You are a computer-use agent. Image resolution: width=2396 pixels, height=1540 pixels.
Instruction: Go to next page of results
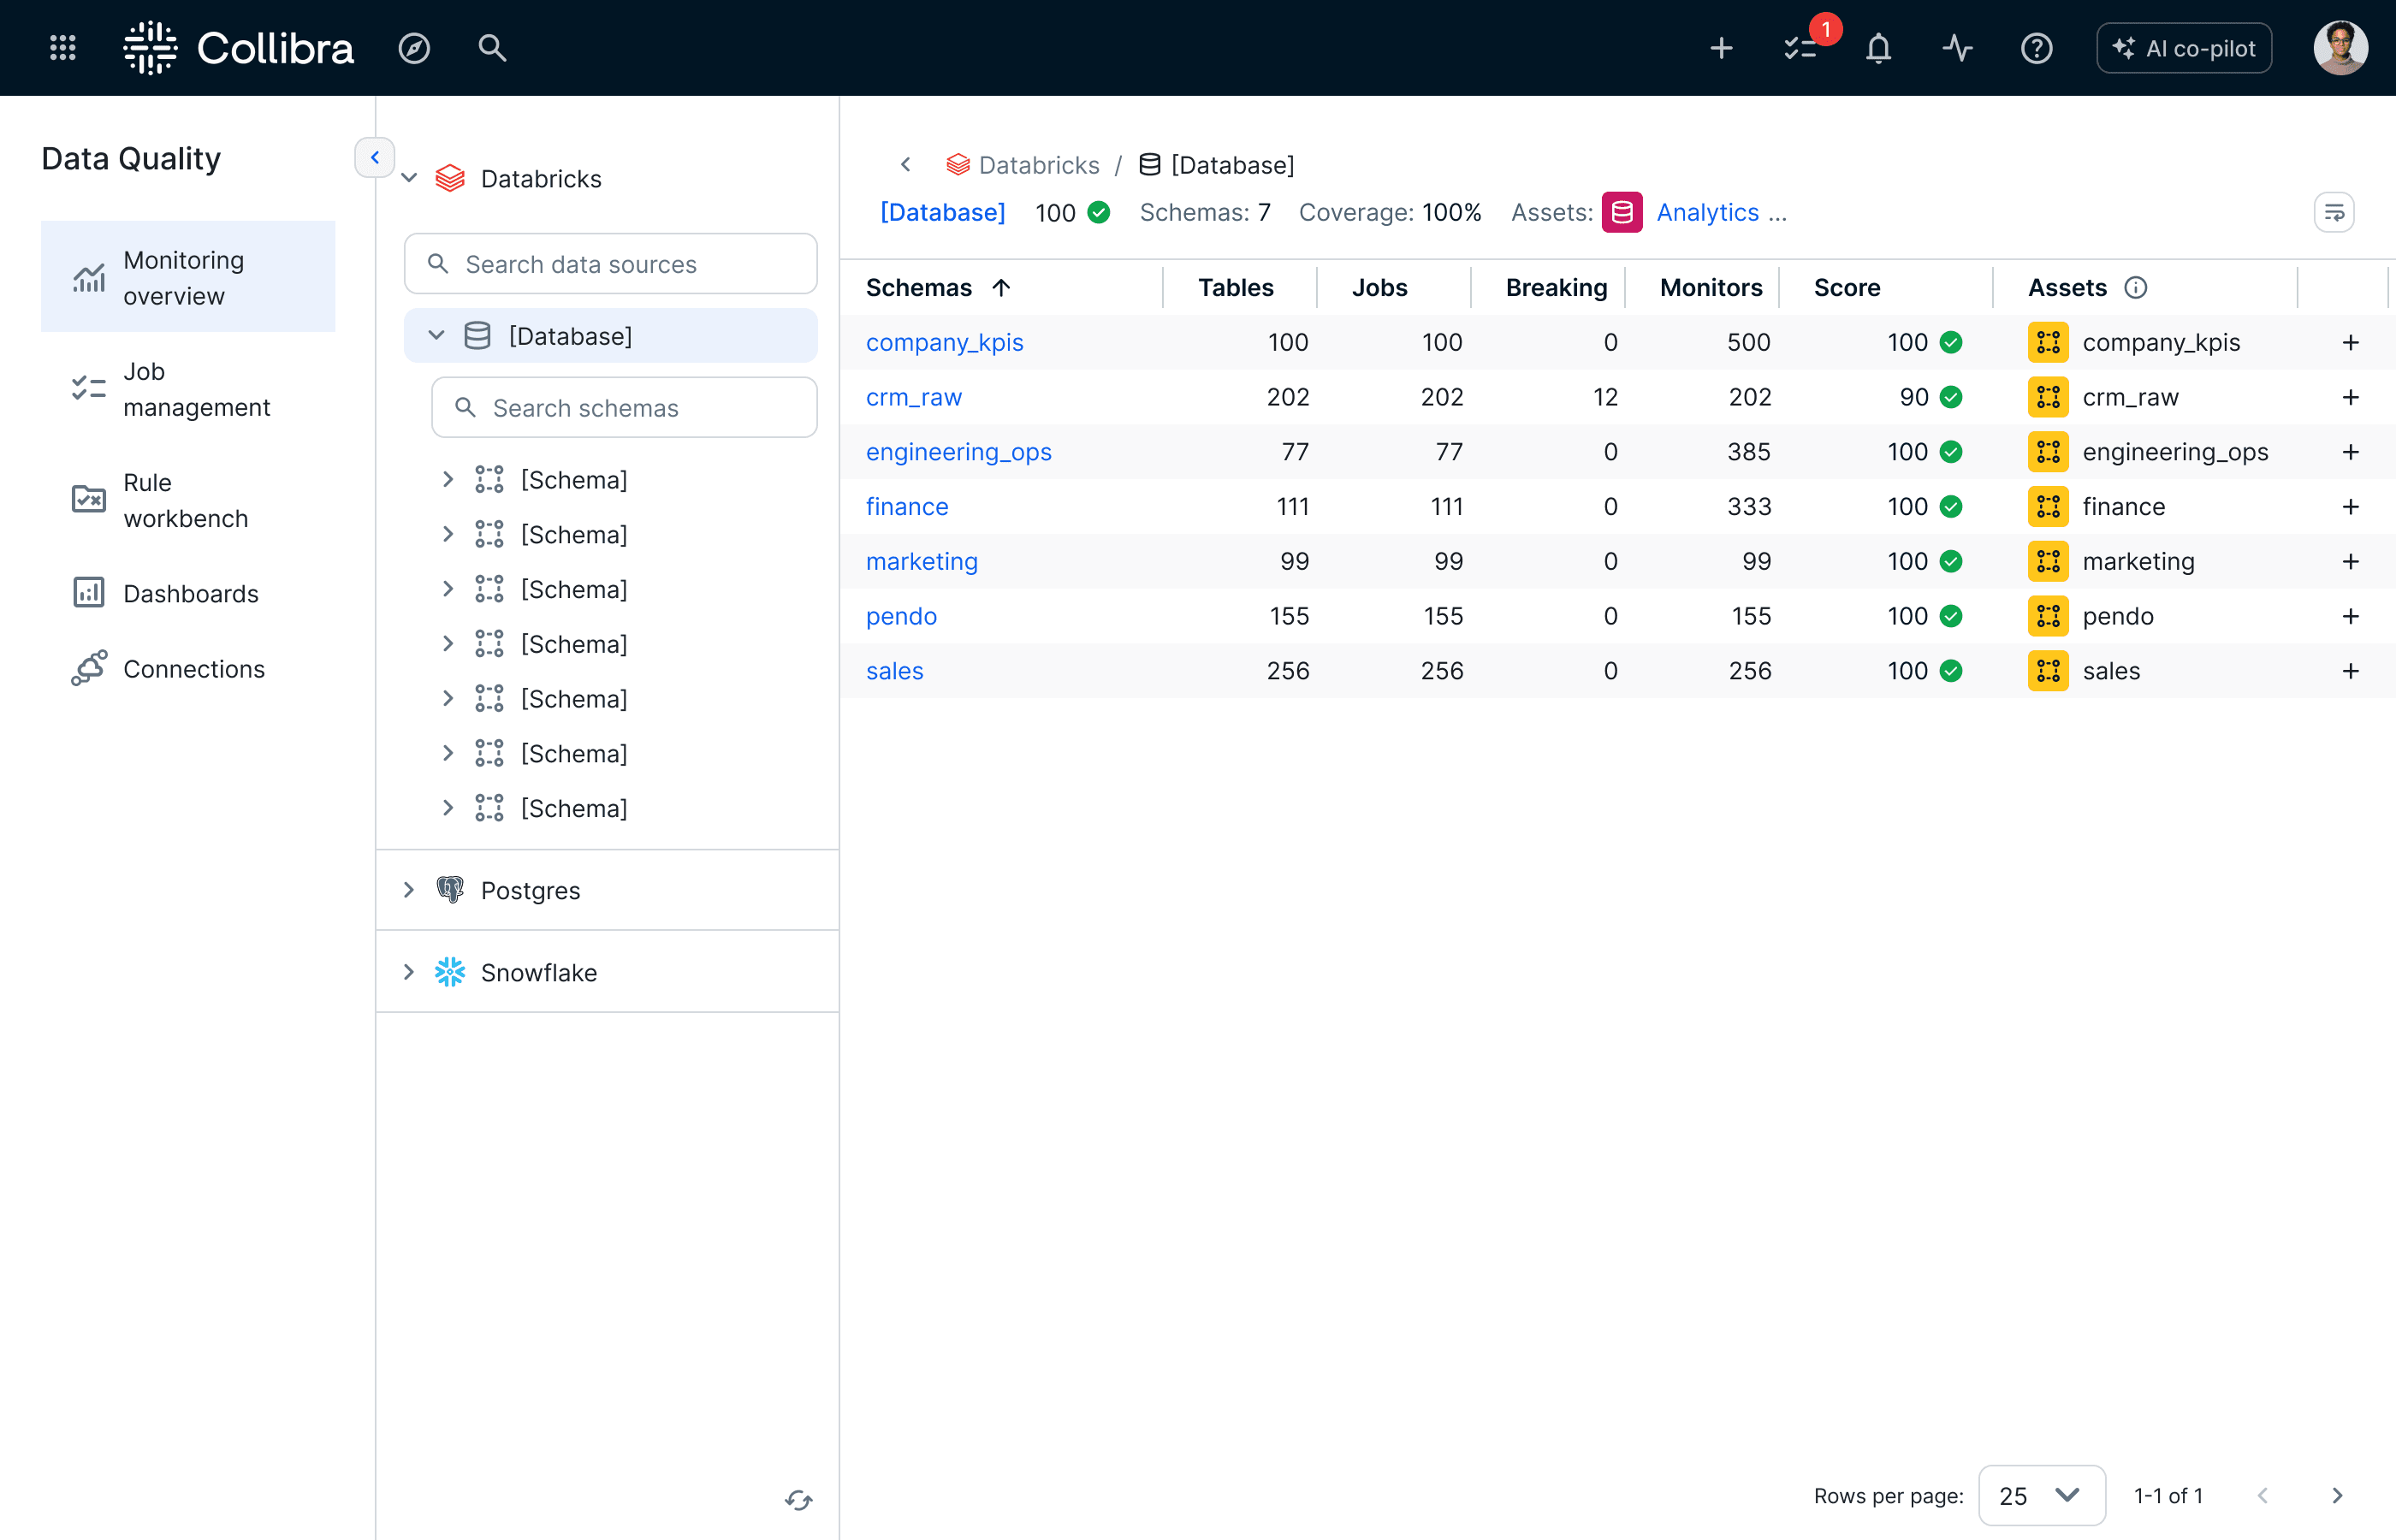(2336, 1495)
